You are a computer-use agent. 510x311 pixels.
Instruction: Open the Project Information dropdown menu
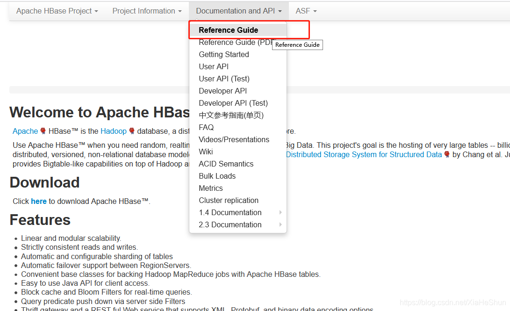pos(147,11)
